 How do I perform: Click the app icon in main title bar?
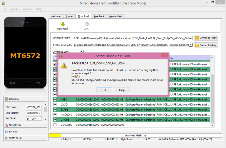tap(3, 3)
